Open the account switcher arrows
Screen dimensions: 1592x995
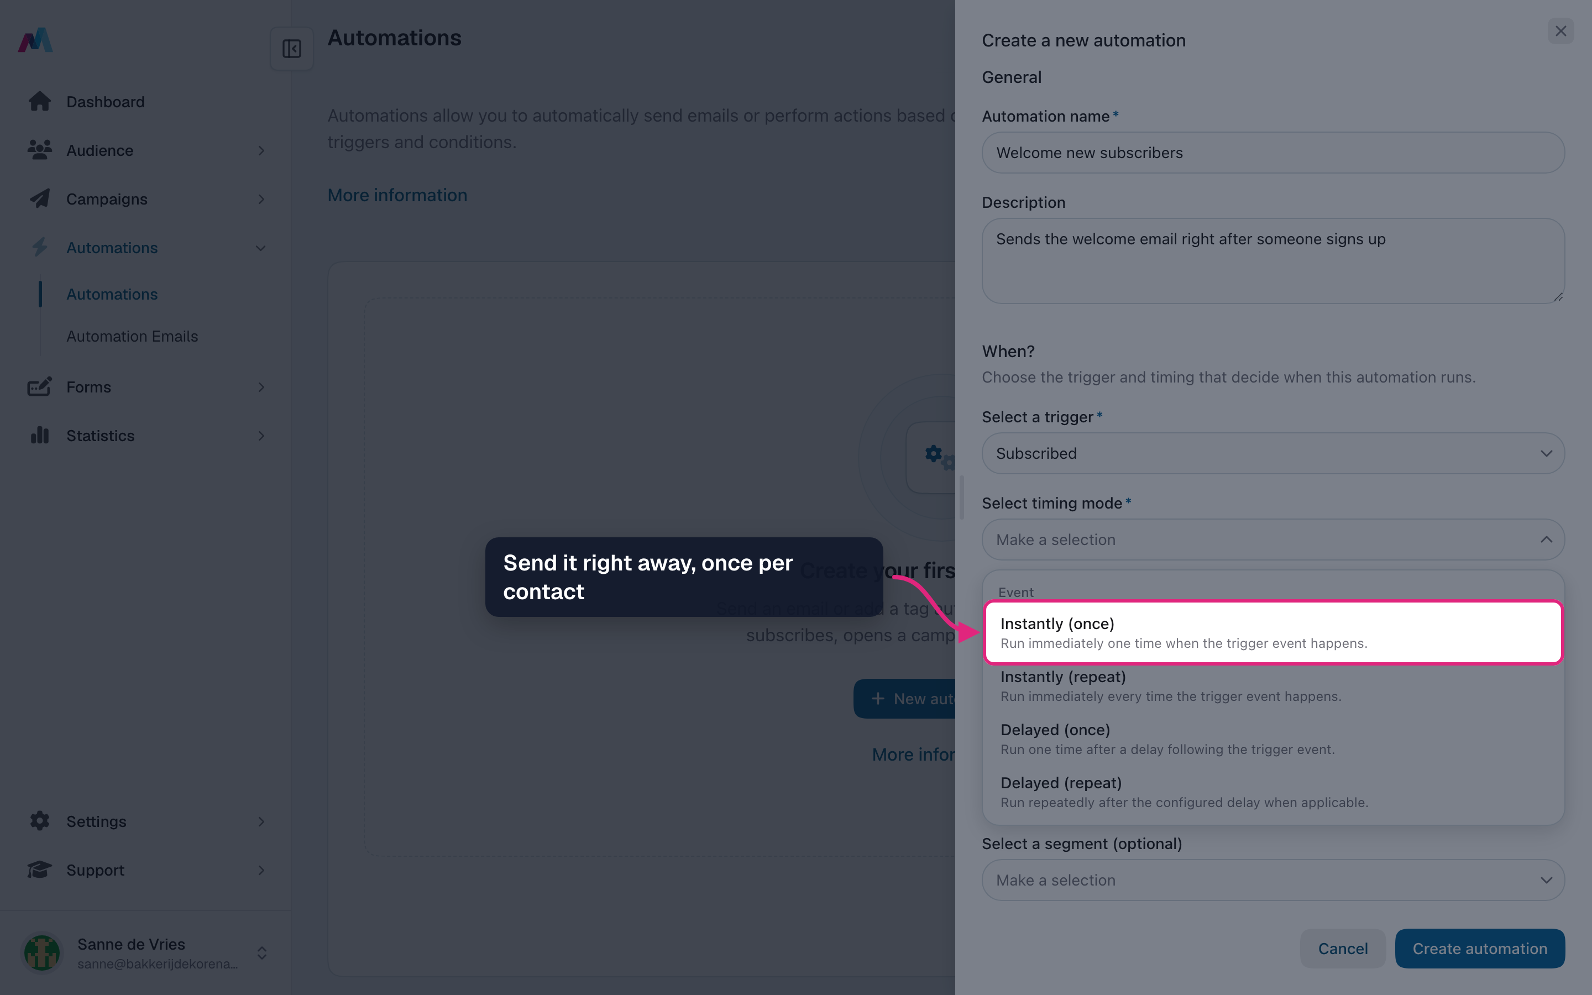[262, 953]
